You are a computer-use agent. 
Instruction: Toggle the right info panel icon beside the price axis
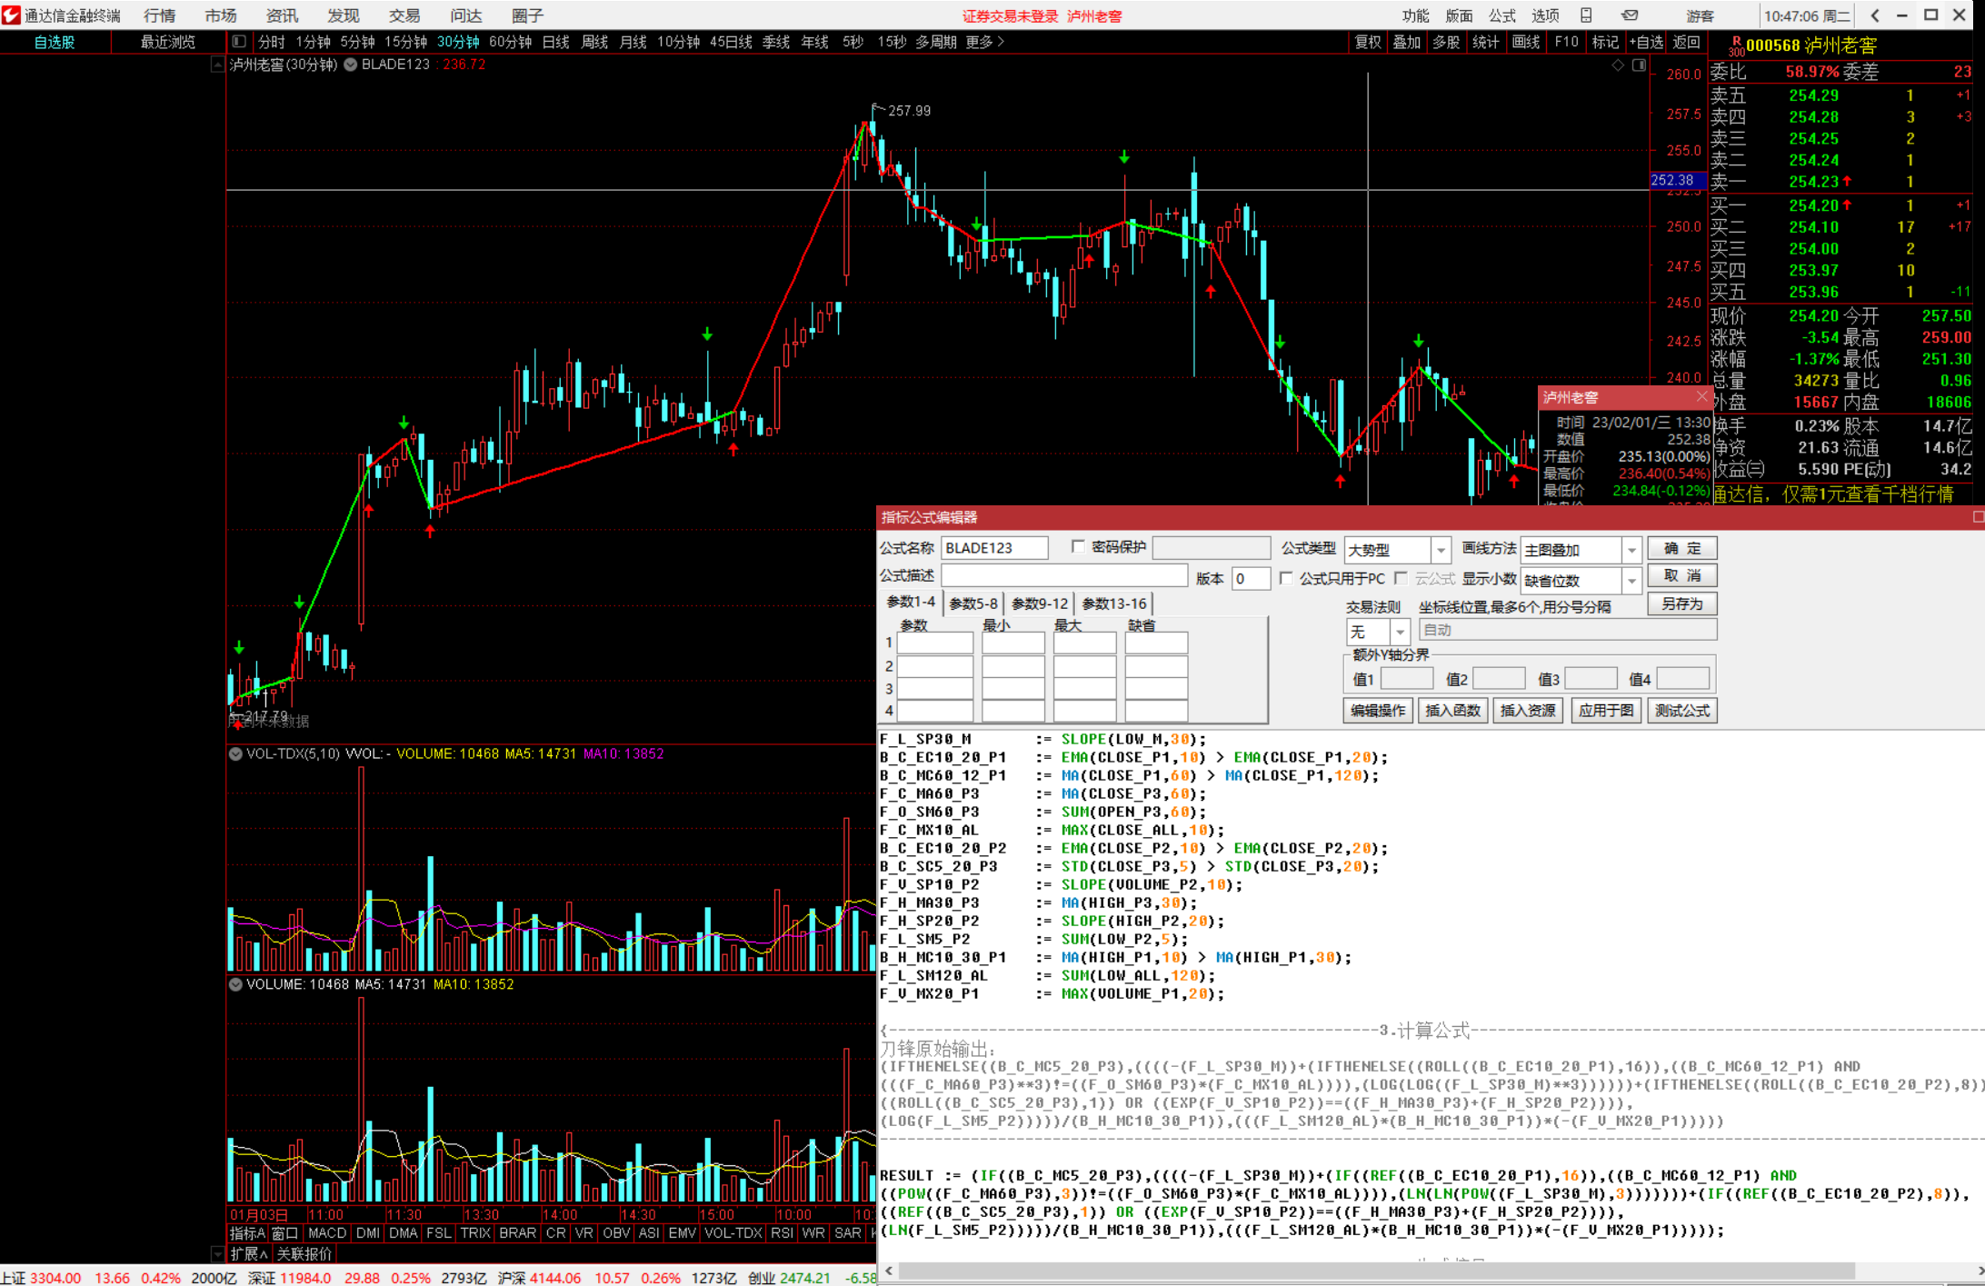pyautogui.click(x=1639, y=65)
